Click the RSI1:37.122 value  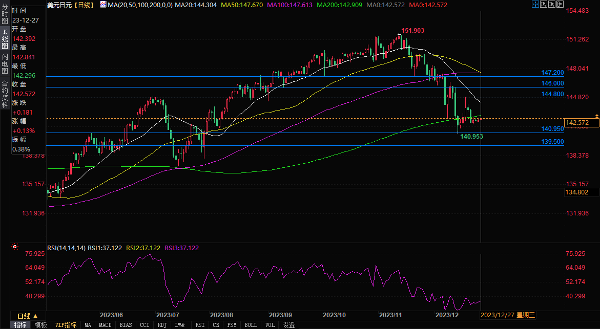(105, 248)
